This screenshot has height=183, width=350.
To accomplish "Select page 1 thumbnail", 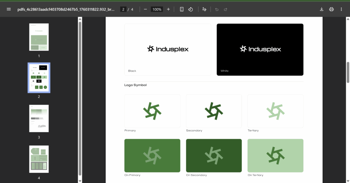I will click(x=39, y=37).
